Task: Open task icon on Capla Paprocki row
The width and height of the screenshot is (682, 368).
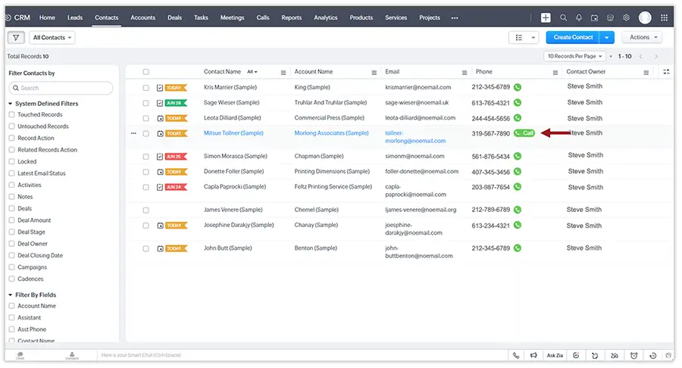Action: pos(160,187)
